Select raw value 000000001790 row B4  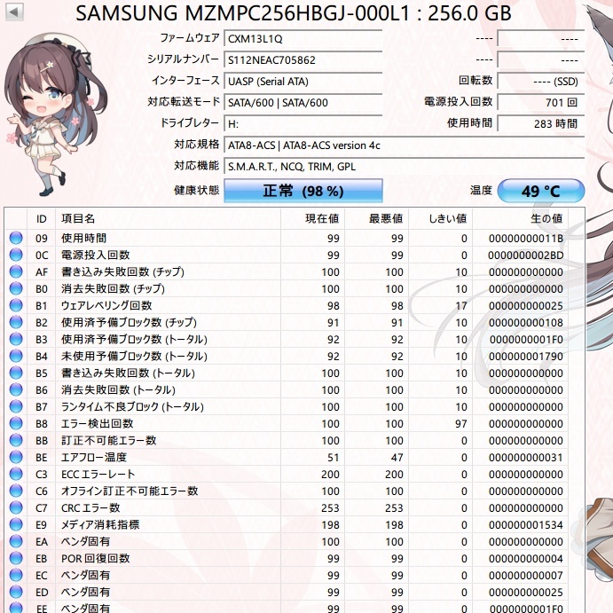(x=525, y=356)
